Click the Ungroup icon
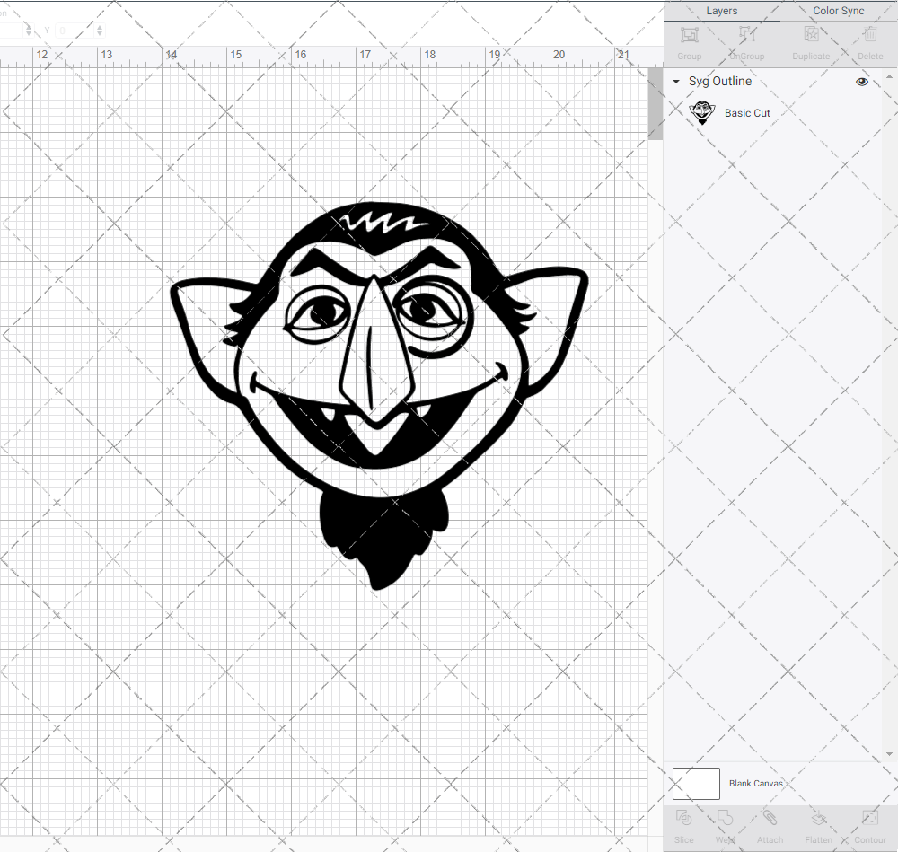The image size is (898, 852). tap(746, 40)
